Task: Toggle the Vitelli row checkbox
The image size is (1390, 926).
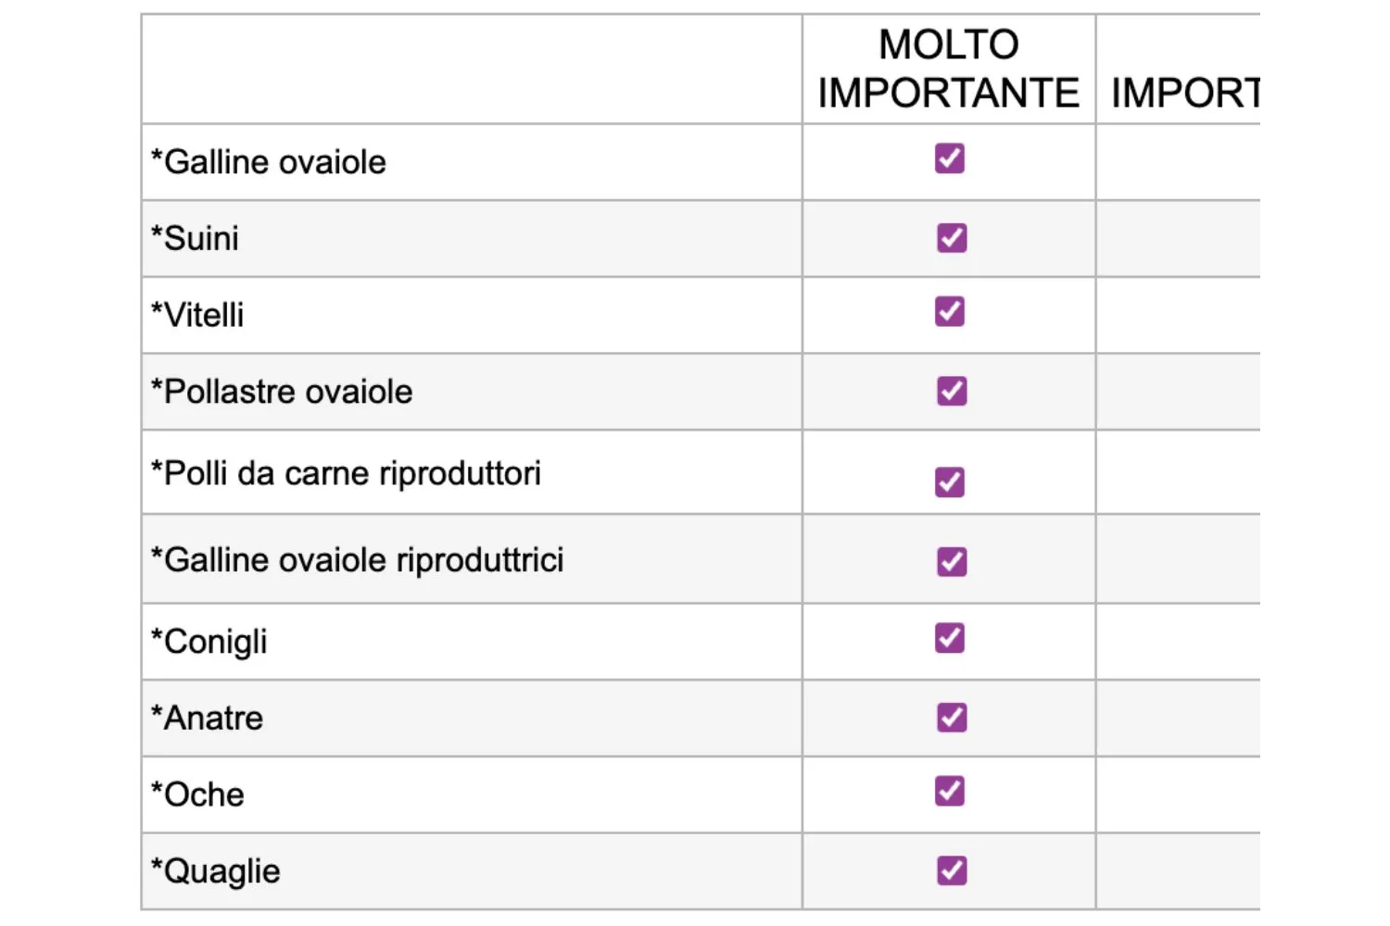Action: pos(949,311)
